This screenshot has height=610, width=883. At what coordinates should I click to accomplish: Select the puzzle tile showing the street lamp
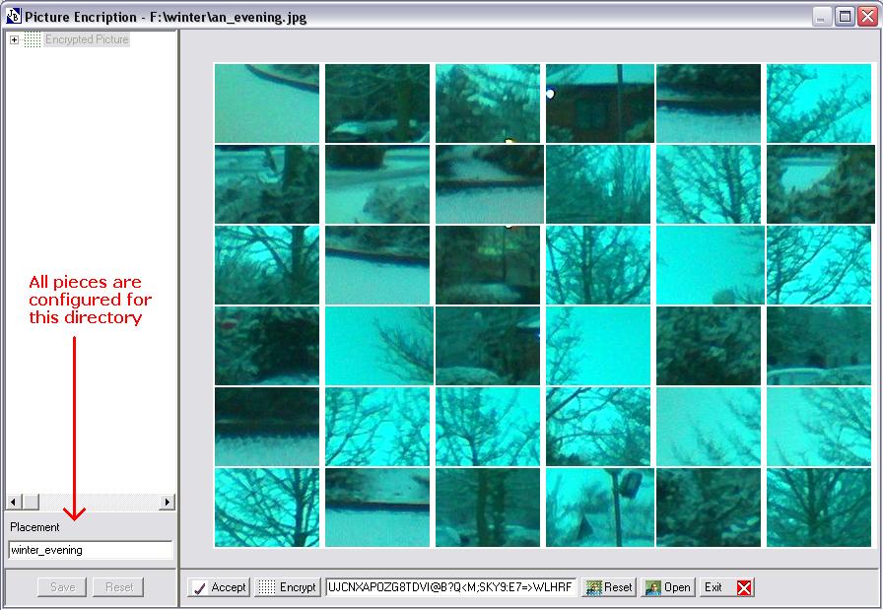[x=599, y=508]
